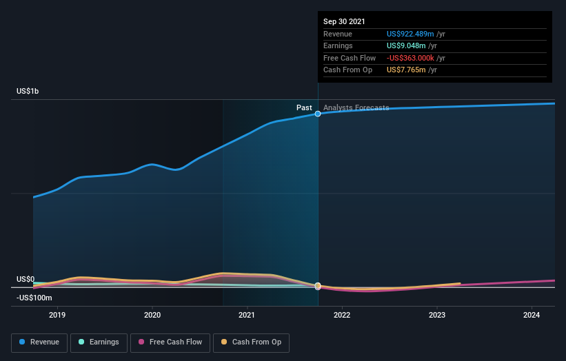Viewport: 566px width, 361px height.
Task: Click the Cash From Op label in tooltip
Action: coord(347,70)
